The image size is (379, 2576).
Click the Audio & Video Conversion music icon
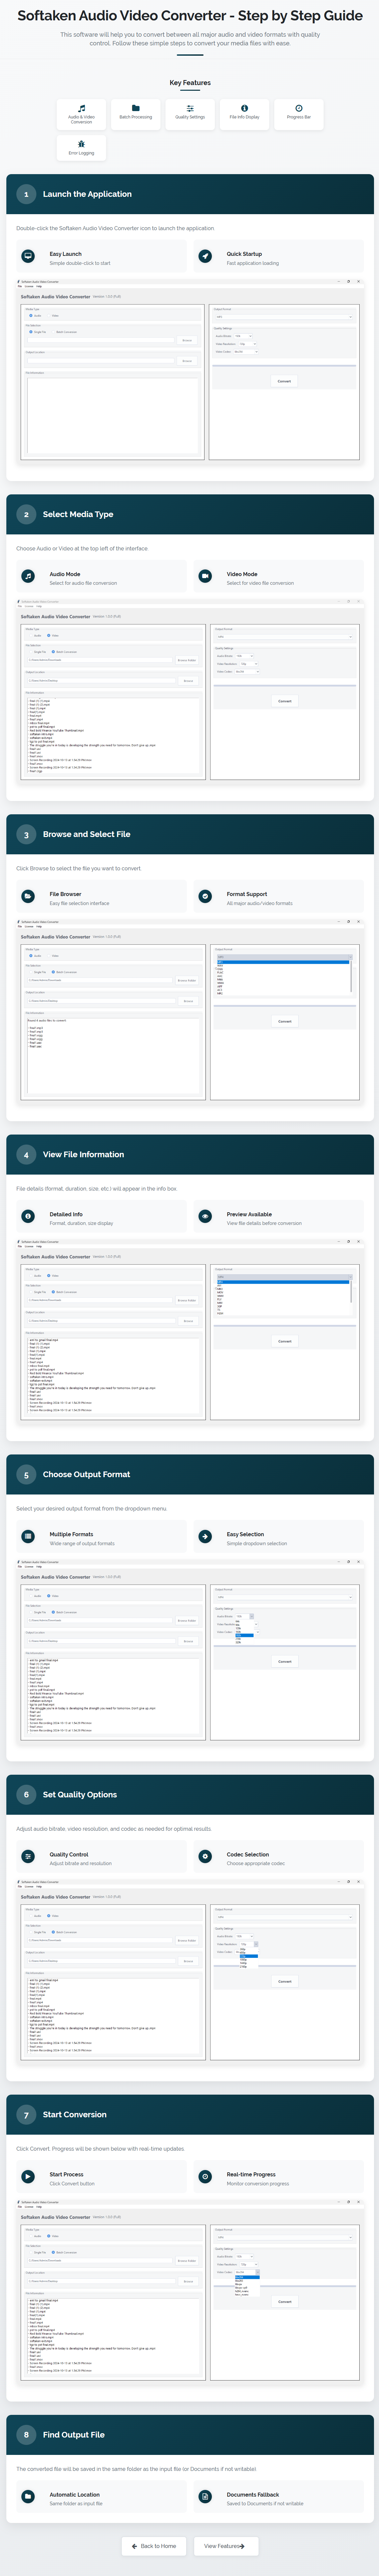click(82, 108)
